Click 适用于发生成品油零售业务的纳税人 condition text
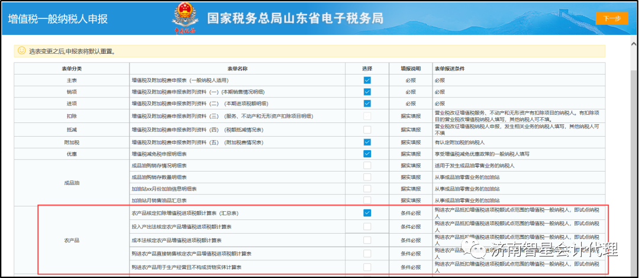This screenshot has width=639, height=278. (475, 166)
